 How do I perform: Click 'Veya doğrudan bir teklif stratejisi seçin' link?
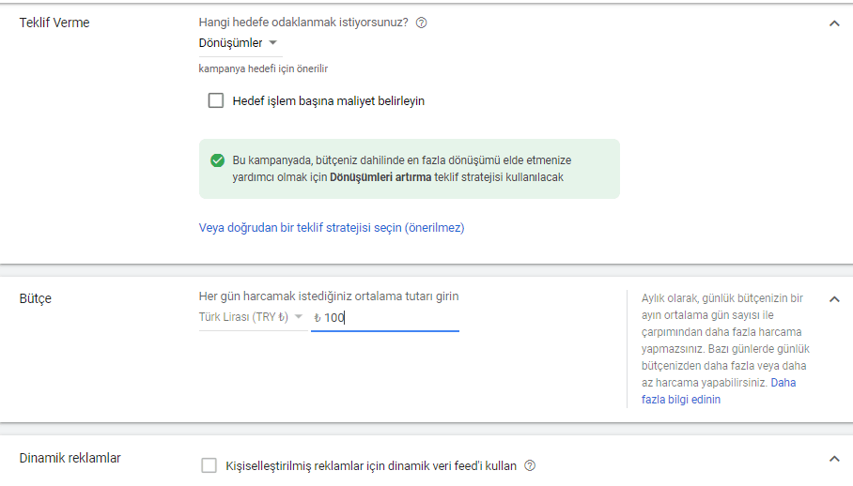(332, 227)
